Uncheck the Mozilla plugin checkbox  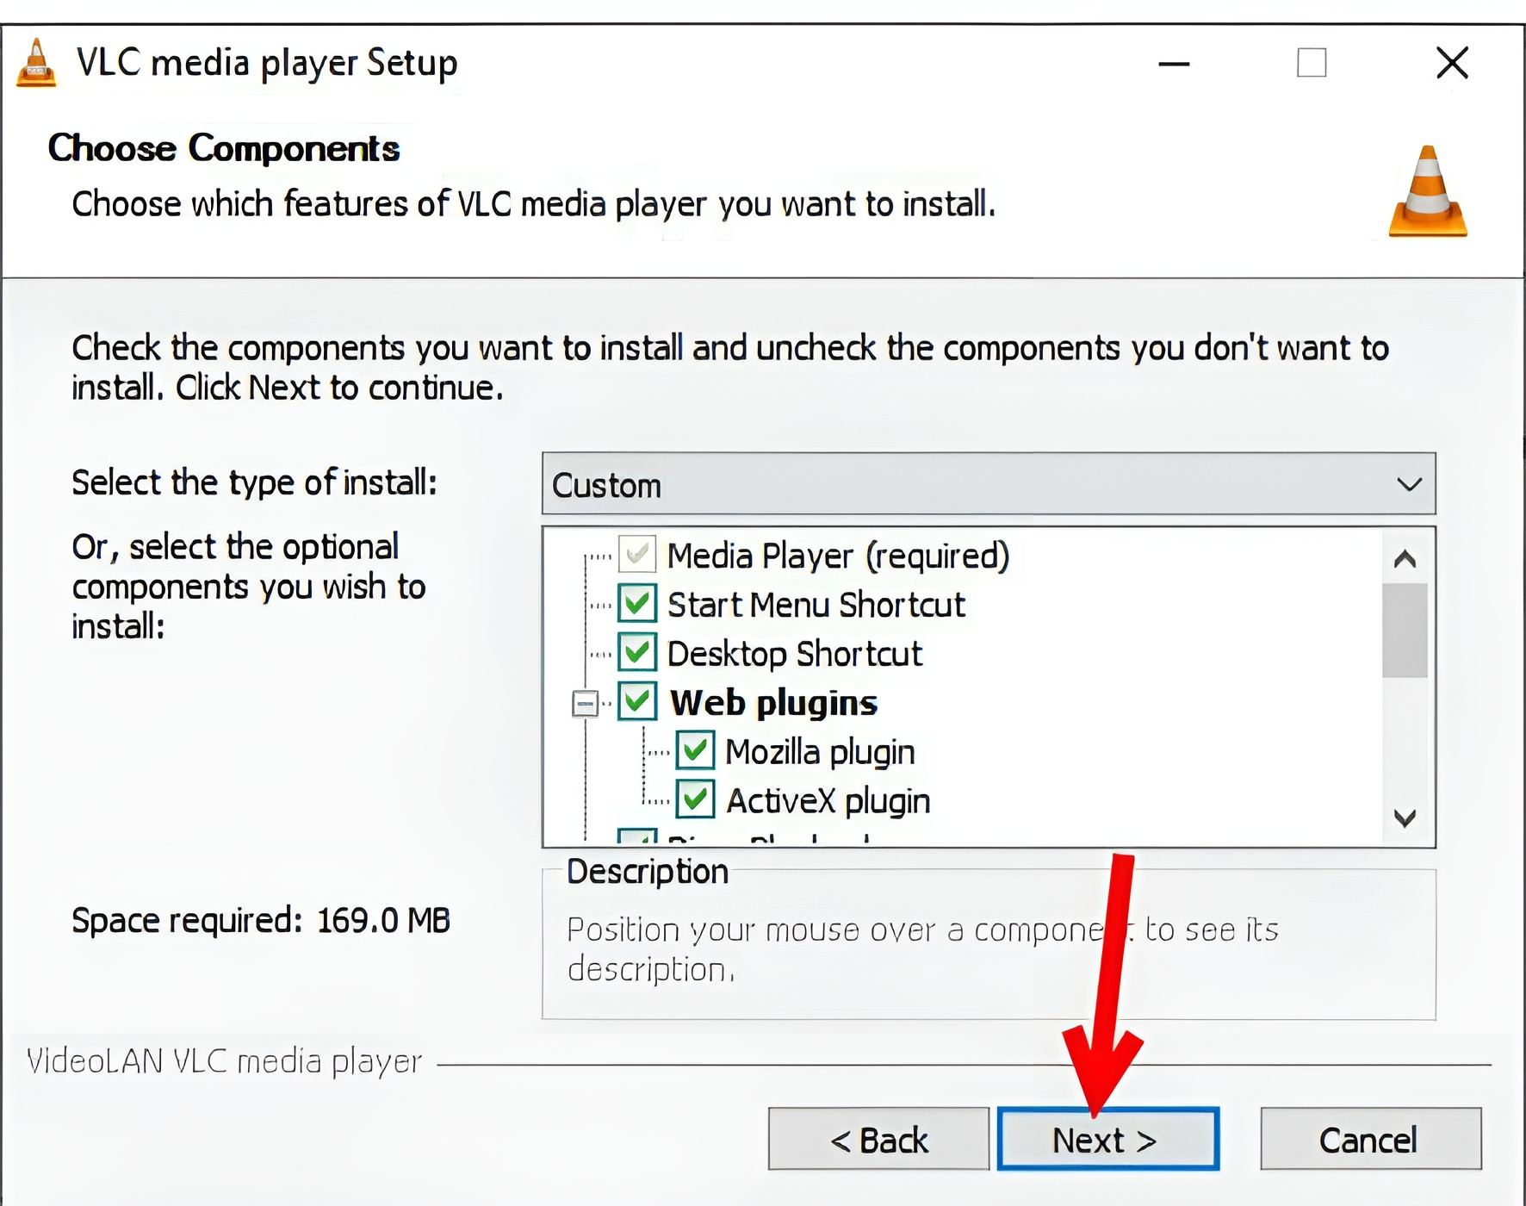pyautogui.click(x=695, y=751)
